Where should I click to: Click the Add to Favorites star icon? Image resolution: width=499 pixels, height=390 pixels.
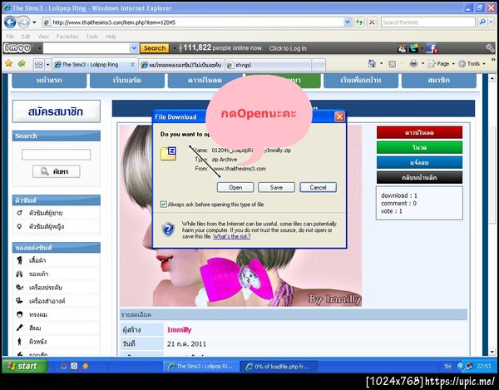[22, 64]
